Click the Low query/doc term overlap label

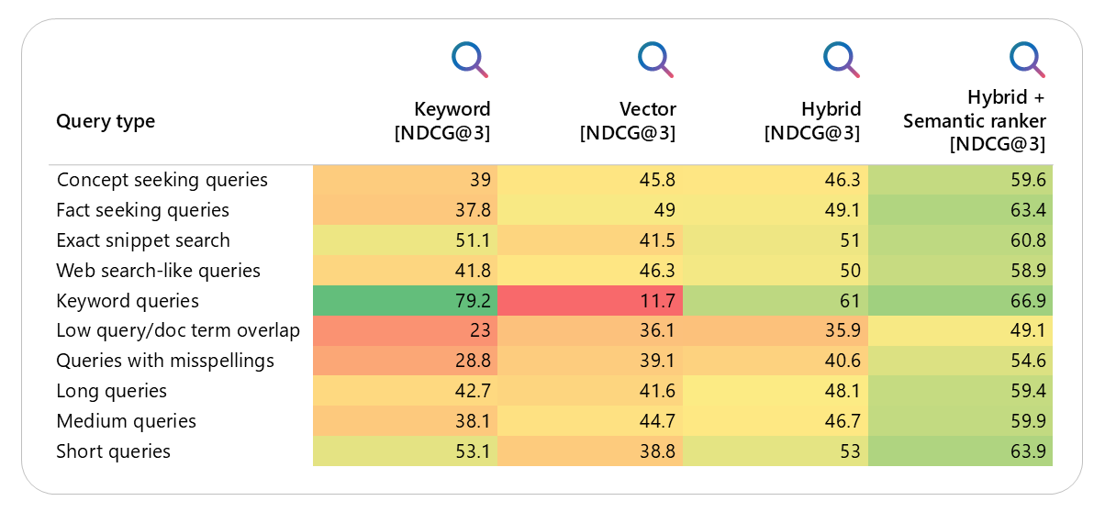pos(178,331)
